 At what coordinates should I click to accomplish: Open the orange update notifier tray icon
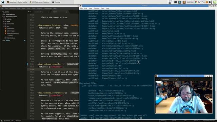(x=207, y=2)
